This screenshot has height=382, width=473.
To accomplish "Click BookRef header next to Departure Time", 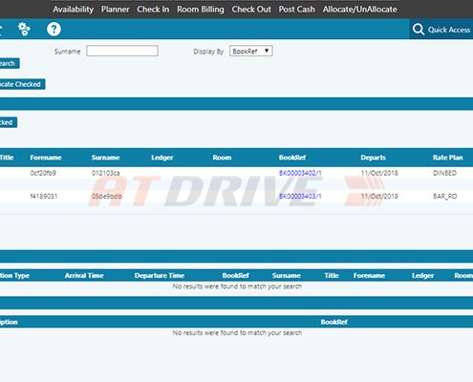I will point(236,276).
